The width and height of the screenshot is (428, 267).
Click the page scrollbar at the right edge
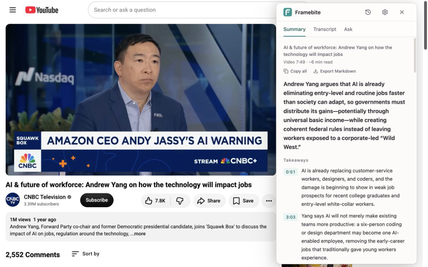[x=425, y=26]
